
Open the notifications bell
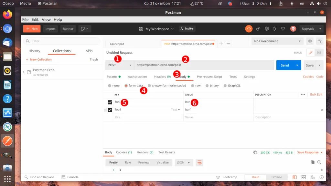pos(274,29)
